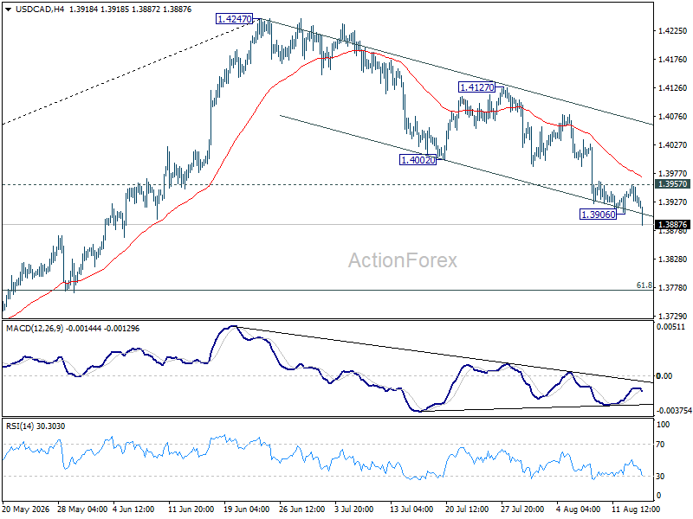Select the 1.41270 price label

tap(476, 87)
